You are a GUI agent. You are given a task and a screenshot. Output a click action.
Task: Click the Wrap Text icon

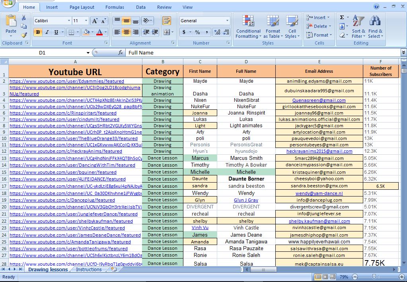click(167, 21)
